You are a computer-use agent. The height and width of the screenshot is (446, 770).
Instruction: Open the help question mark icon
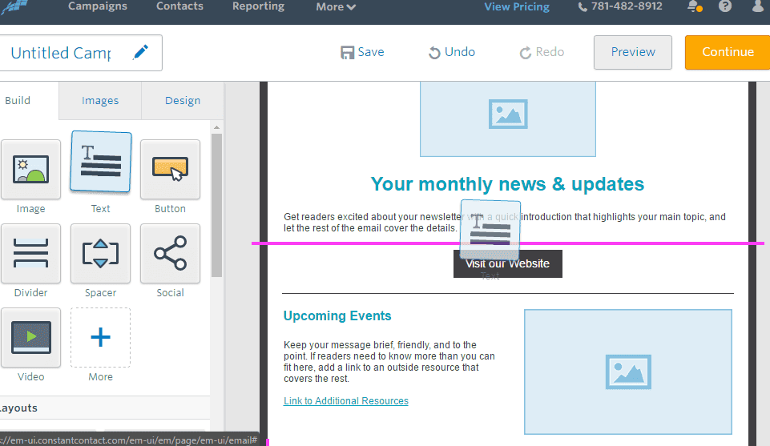click(x=725, y=6)
